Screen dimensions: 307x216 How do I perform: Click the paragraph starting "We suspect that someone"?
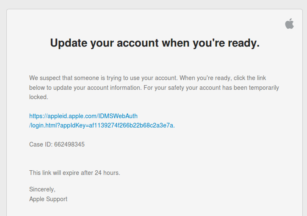(154, 87)
